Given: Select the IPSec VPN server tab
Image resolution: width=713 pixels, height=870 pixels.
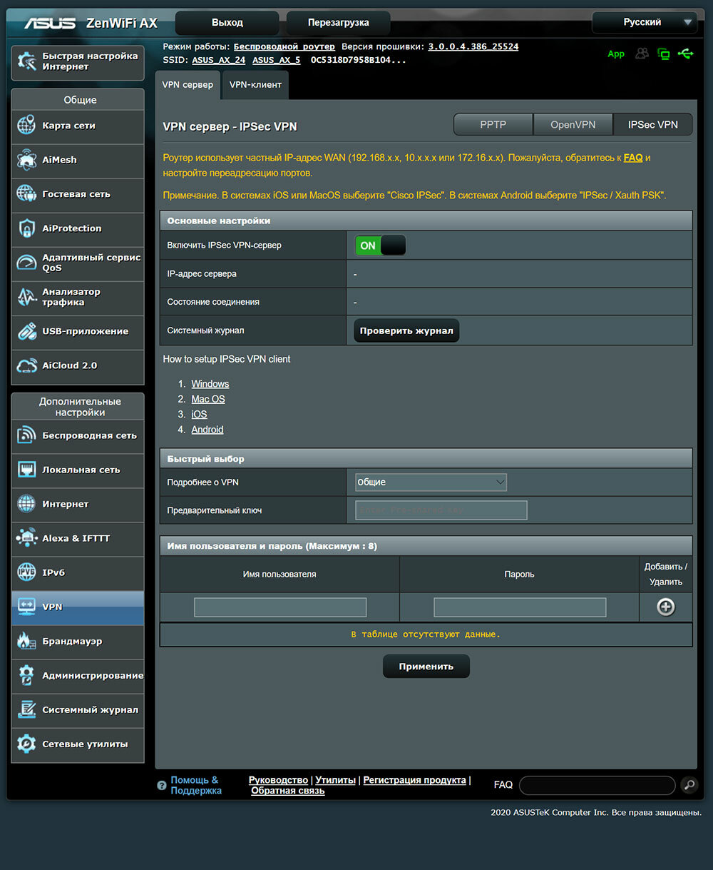Looking at the screenshot, I should point(652,124).
